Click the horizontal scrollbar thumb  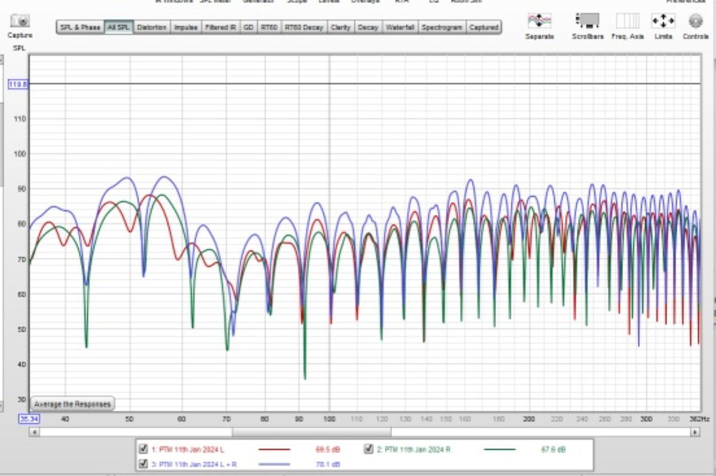click(311, 432)
